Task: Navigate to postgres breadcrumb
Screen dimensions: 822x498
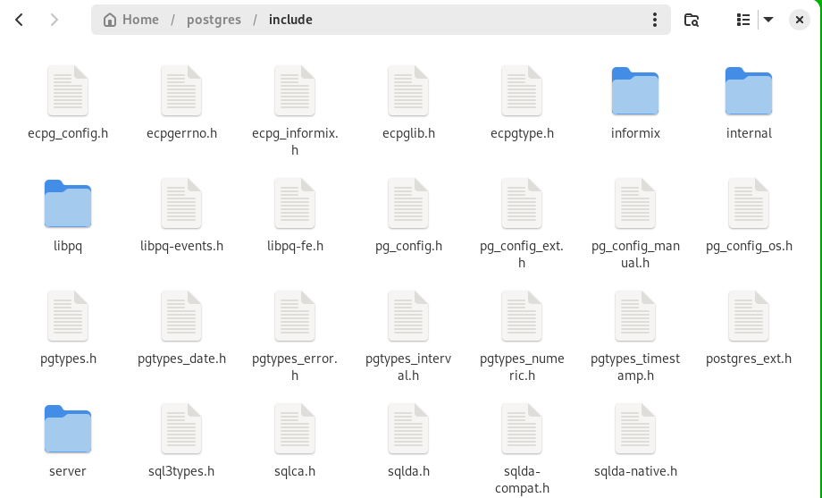Action: point(214,20)
